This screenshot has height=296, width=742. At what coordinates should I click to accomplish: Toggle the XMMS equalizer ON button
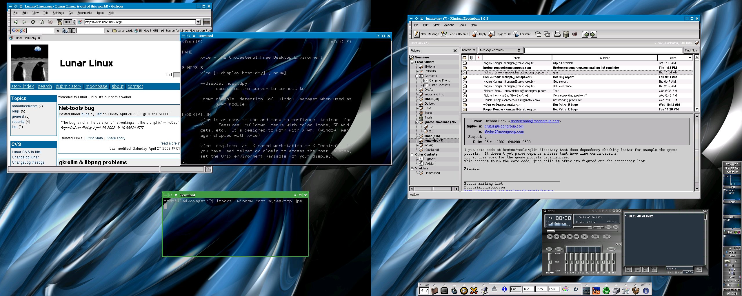click(549, 249)
